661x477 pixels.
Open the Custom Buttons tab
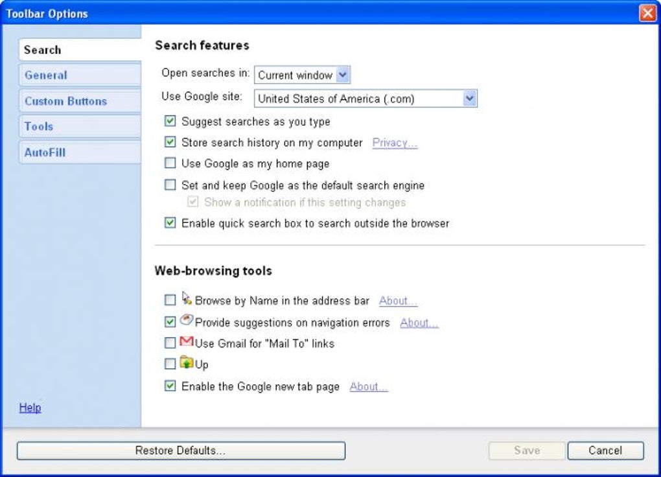coord(80,101)
